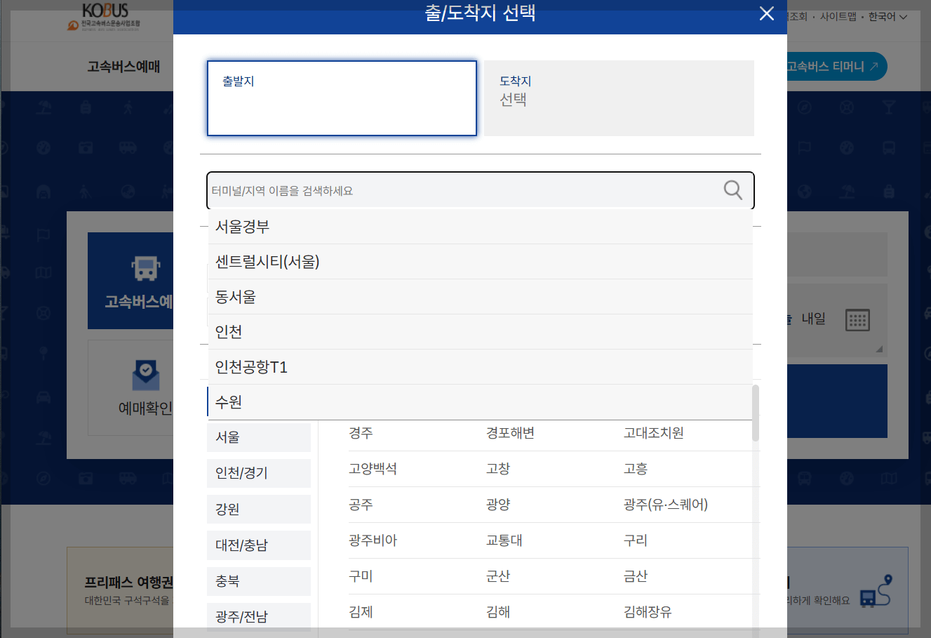Pick the 광양 terminal
This screenshot has height=638, width=931.
pos(498,505)
